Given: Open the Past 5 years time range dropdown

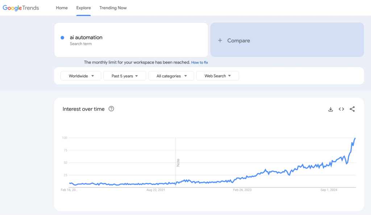Looking at the screenshot, I should click(x=124, y=76).
